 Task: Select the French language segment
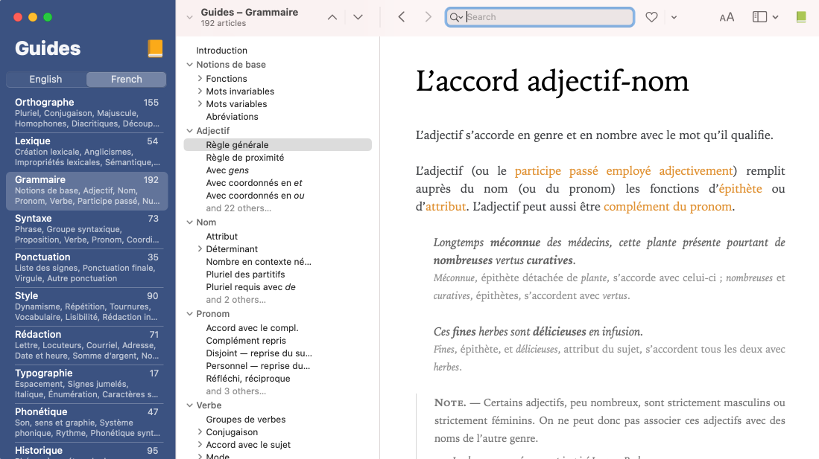point(126,80)
